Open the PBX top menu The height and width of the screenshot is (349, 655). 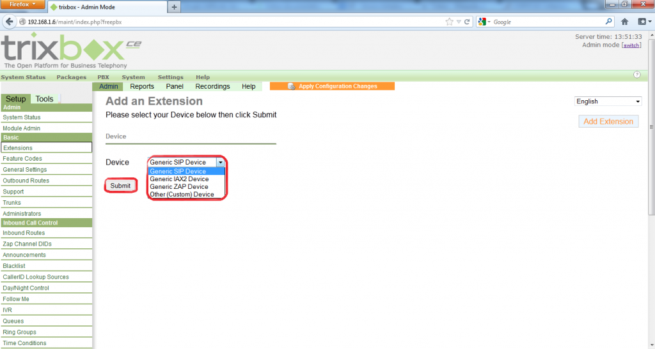tap(103, 77)
